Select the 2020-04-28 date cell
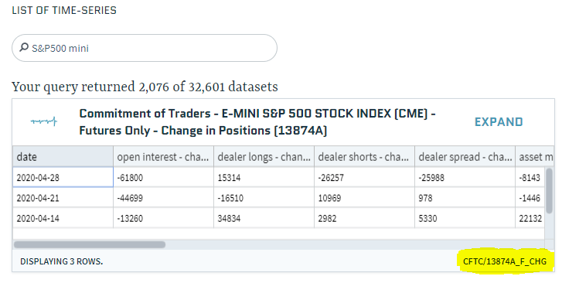Viewport: 562px width, 283px height. [x=63, y=177]
